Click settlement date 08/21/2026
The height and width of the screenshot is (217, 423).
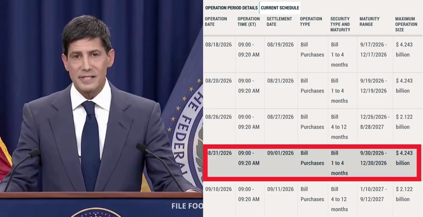pyautogui.click(x=280, y=81)
